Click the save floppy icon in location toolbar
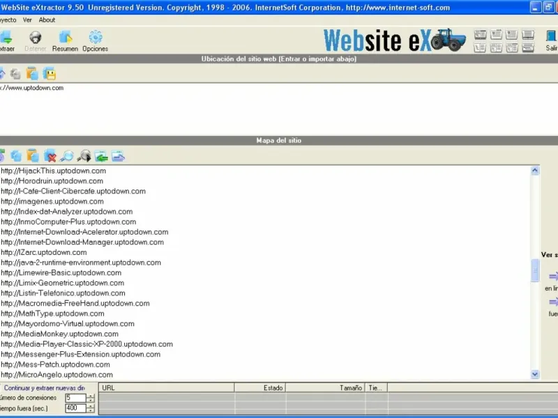 [x=50, y=74]
